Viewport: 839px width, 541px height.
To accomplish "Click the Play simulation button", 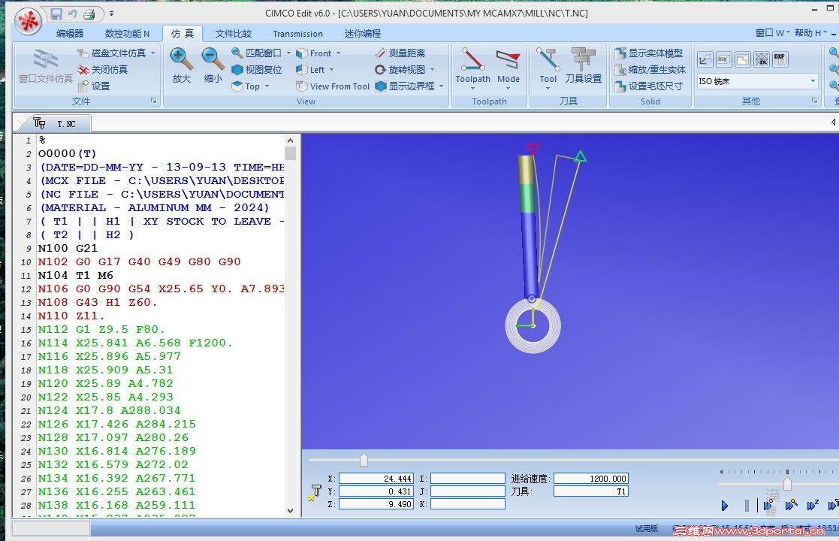I will click(x=725, y=505).
